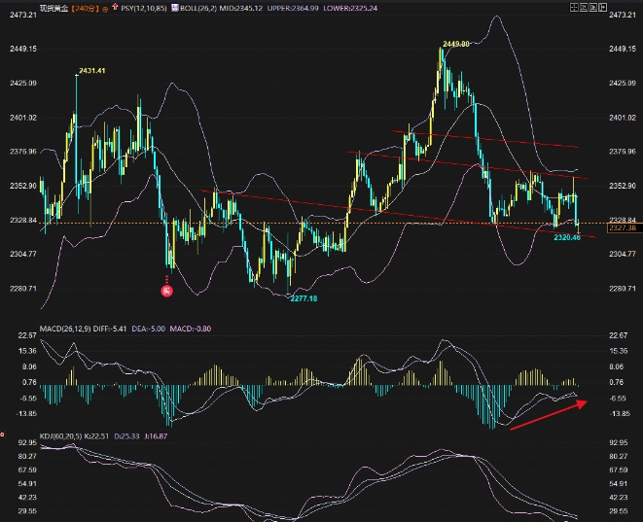Open the 240分 period selector
Screen dimensions: 643x522
pyautogui.click(x=85, y=8)
